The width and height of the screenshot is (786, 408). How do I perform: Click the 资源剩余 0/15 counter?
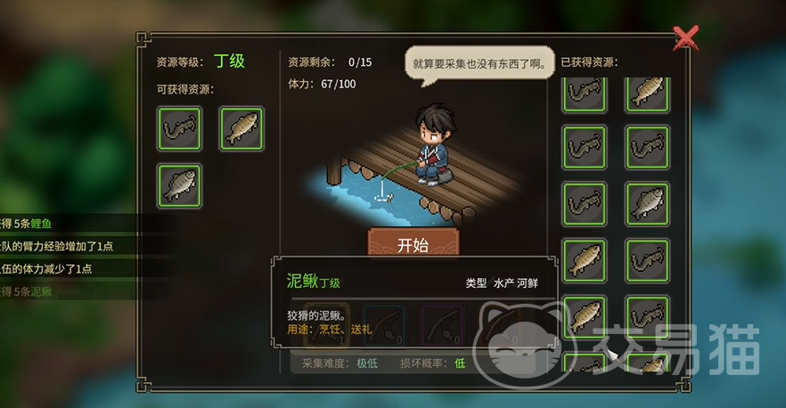330,62
